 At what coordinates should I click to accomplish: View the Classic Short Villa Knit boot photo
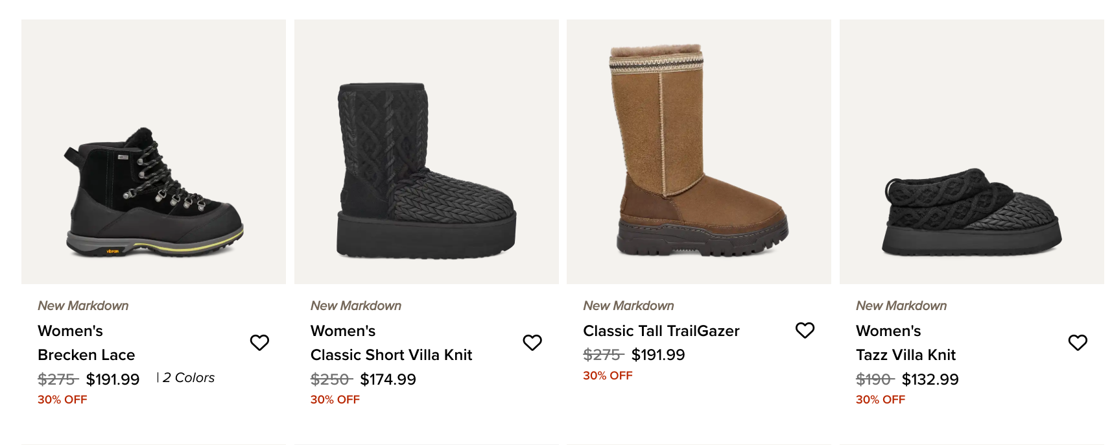click(426, 152)
